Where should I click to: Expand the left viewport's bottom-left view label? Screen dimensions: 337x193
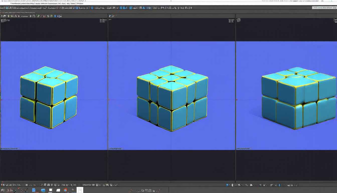[9, 149]
